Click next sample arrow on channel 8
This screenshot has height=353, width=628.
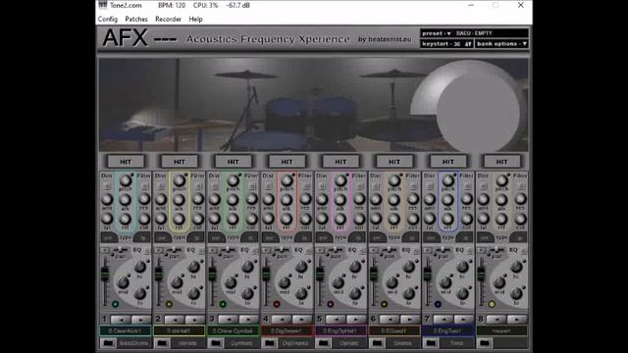point(517,320)
